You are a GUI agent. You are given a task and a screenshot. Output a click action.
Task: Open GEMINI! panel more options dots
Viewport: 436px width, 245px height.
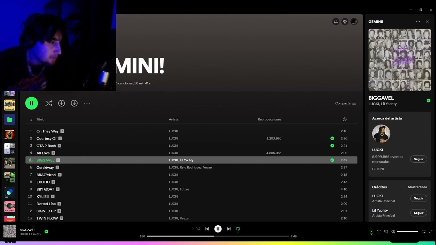pyautogui.click(x=418, y=21)
